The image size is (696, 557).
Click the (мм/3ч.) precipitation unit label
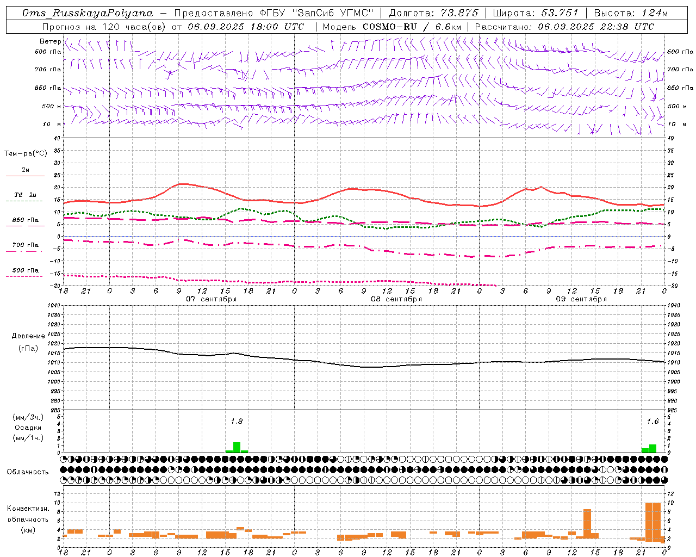coord(28,418)
